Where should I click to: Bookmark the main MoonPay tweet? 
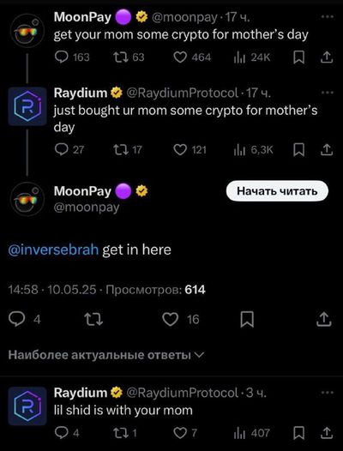pos(247,319)
